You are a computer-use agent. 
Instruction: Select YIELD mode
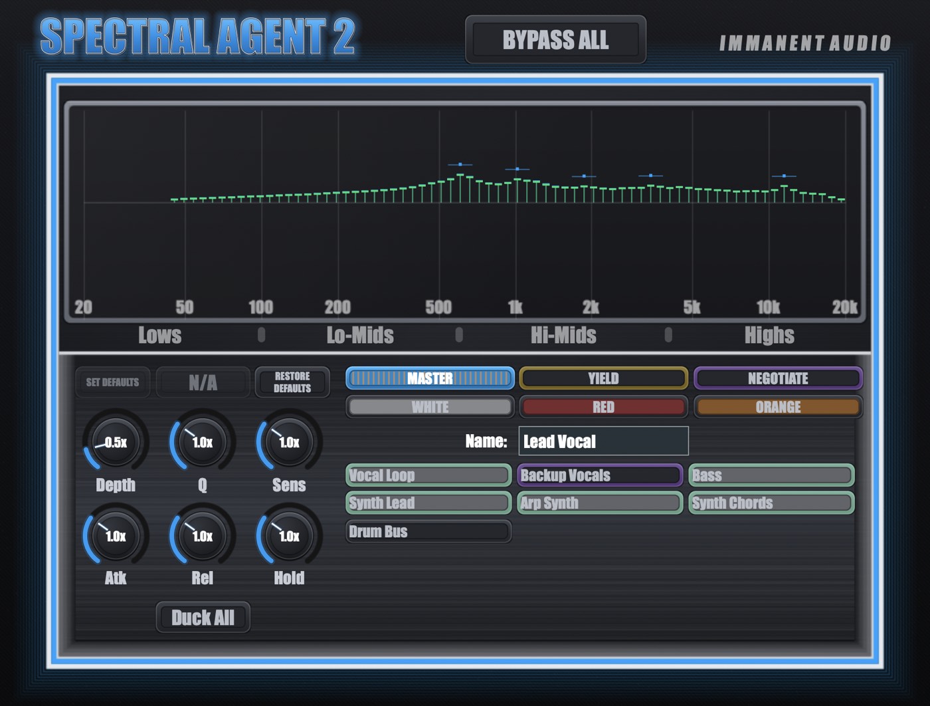[x=603, y=378]
